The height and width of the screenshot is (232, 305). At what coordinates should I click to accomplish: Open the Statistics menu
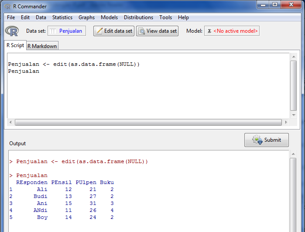pos(62,17)
